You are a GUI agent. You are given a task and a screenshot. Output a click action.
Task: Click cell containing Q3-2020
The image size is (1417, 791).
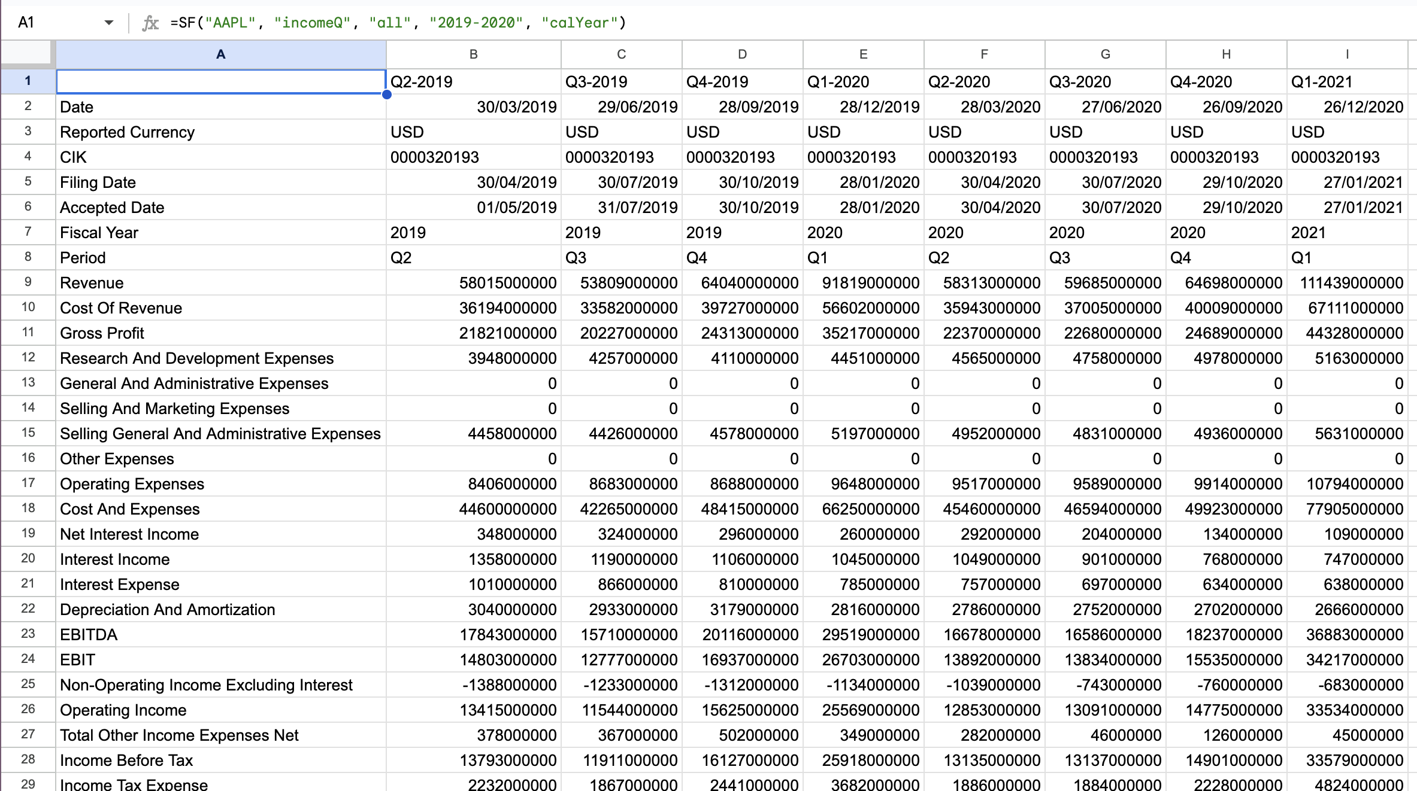[1105, 81]
